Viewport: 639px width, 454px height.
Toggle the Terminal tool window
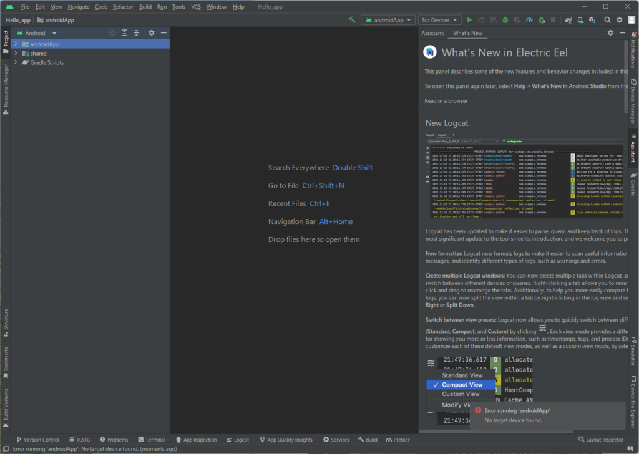click(x=151, y=440)
